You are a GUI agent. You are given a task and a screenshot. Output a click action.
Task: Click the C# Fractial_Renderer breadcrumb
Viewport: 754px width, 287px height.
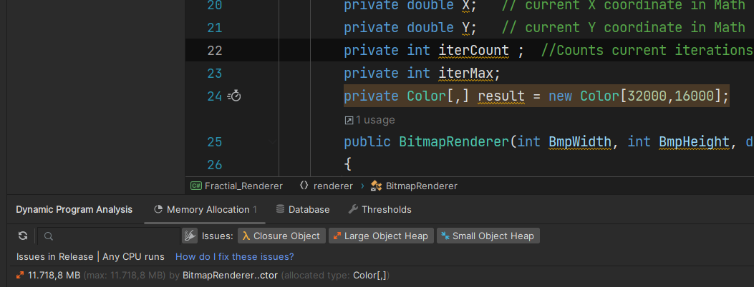(x=236, y=186)
